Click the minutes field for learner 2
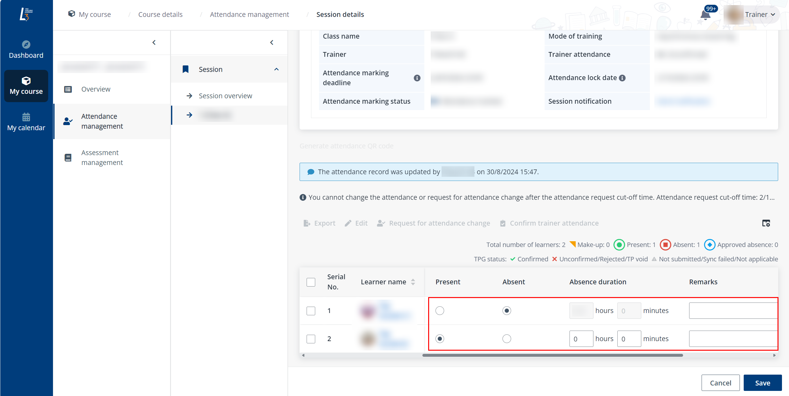This screenshot has width=789, height=396. tap(629, 339)
